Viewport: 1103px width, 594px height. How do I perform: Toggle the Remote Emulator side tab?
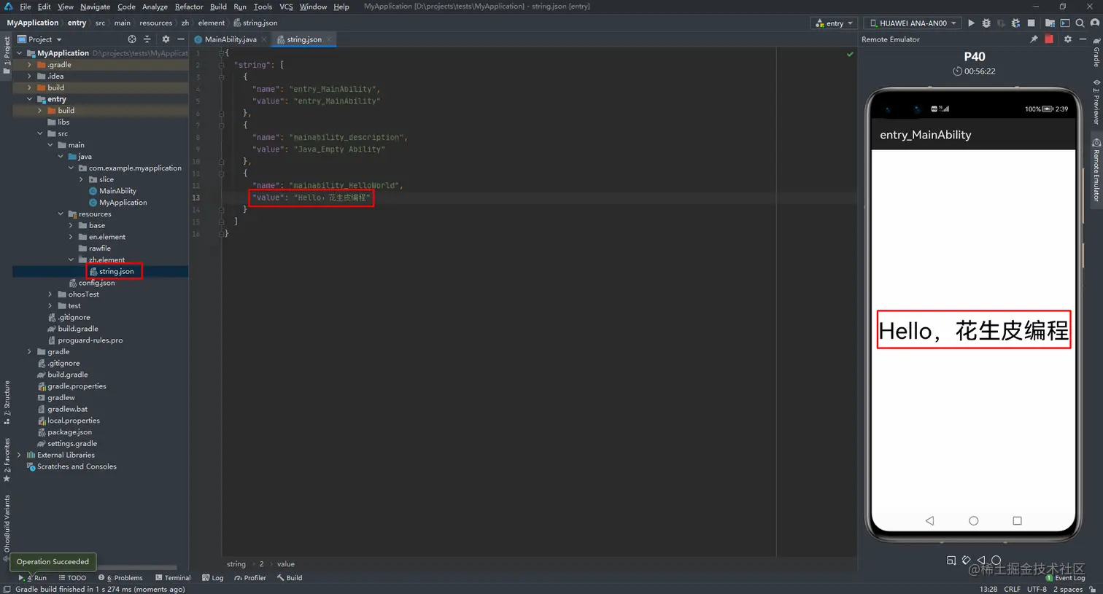[1096, 170]
